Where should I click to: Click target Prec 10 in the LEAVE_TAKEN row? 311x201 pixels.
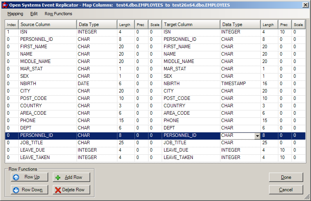pyautogui.click(x=285, y=157)
